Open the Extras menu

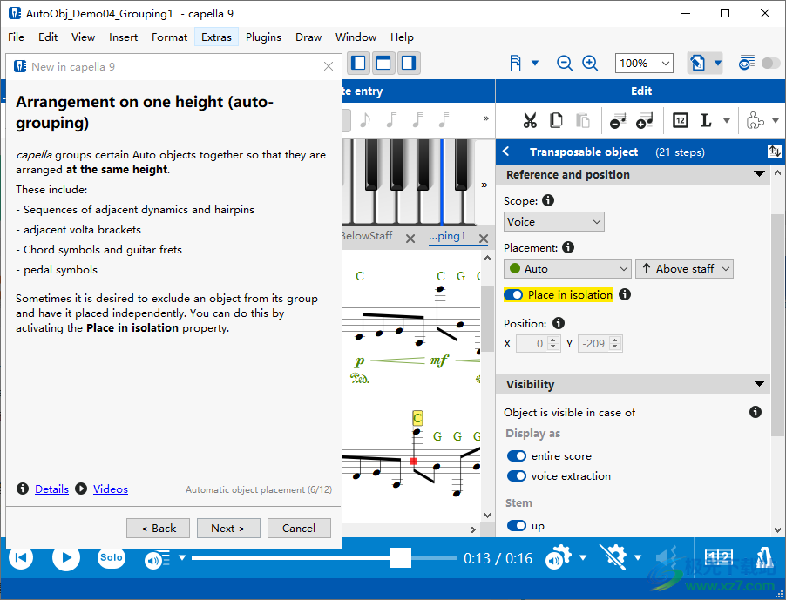click(x=216, y=37)
